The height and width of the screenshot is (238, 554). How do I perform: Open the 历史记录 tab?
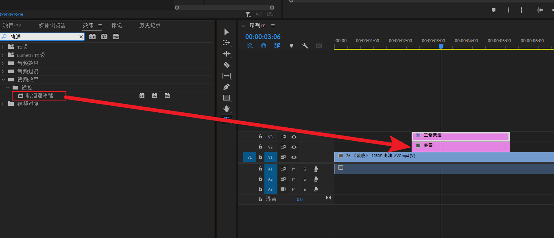coord(150,25)
